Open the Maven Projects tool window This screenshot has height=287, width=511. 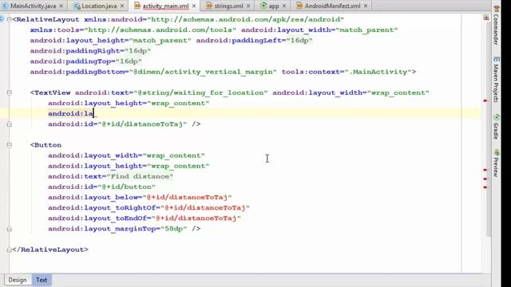coord(496,83)
